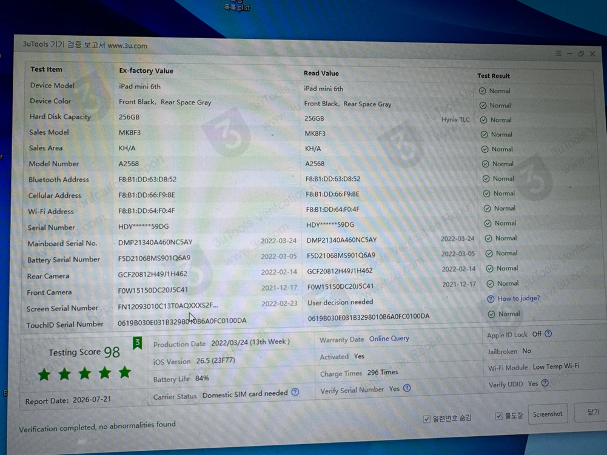Click the Normal check icon for Device Model
Viewport: 607px width, 455px height.
(x=482, y=91)
